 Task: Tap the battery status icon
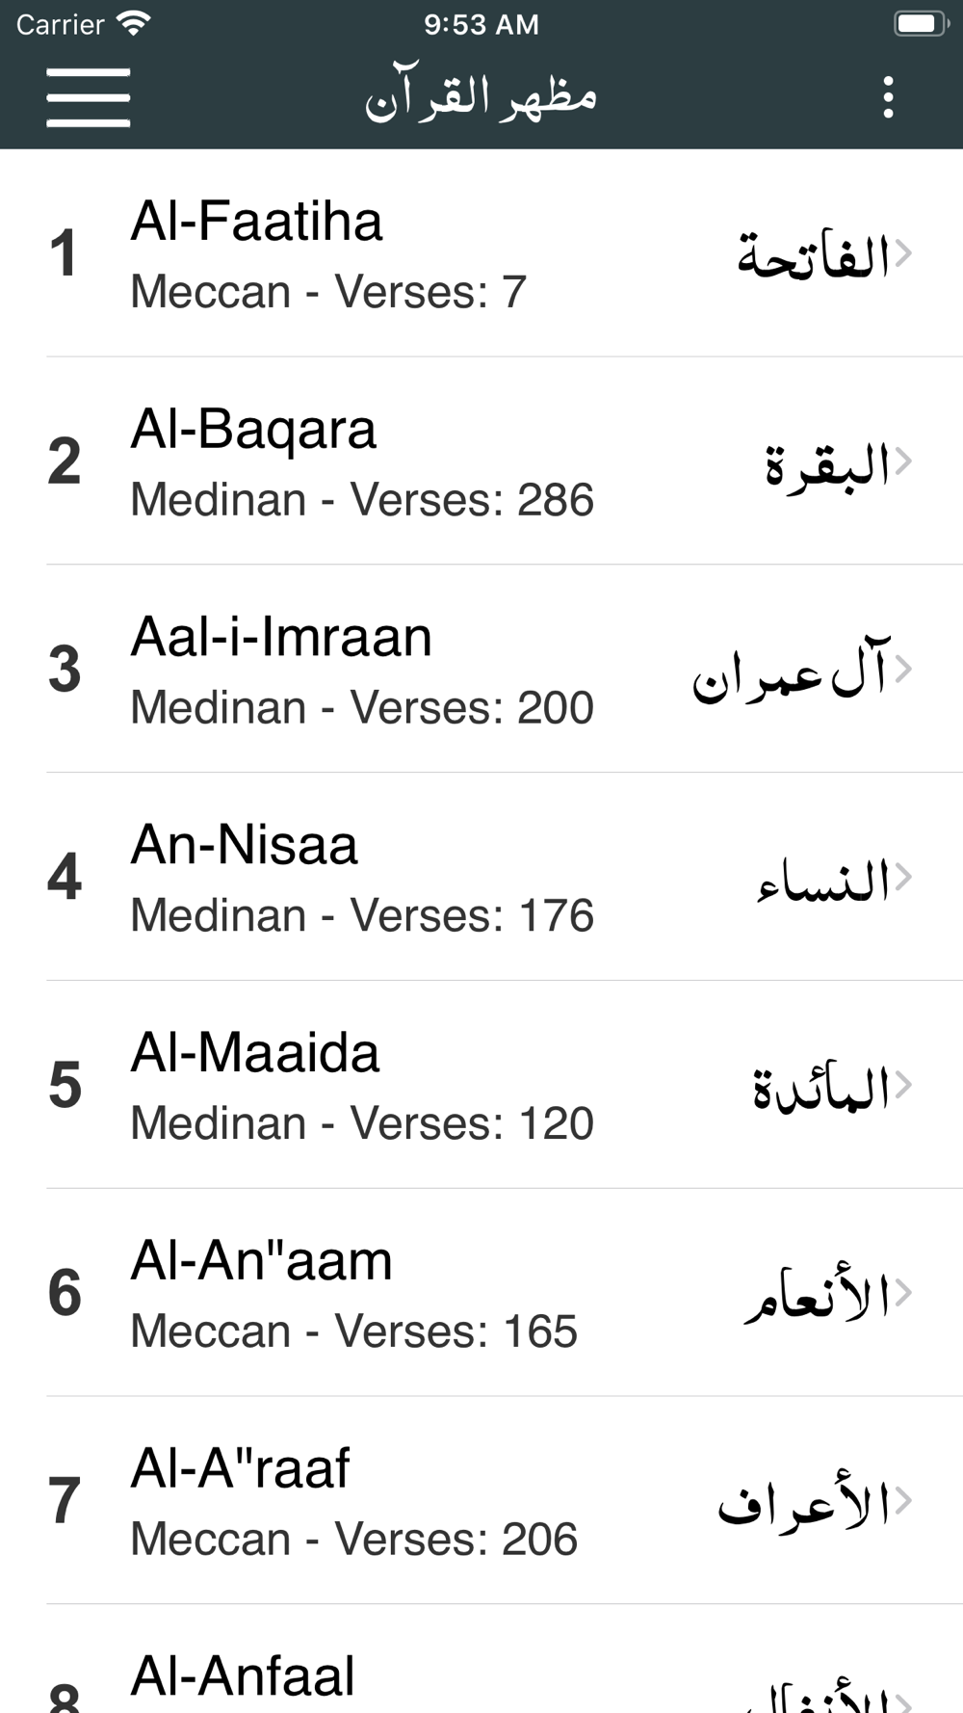click(922, 24)
